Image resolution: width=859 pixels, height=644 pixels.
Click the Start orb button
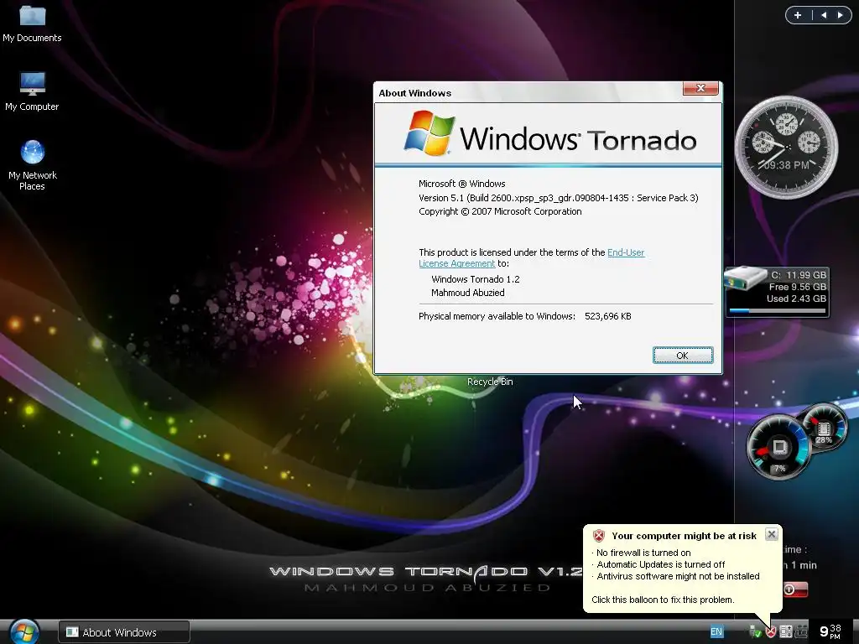click(x=24, y=631)
